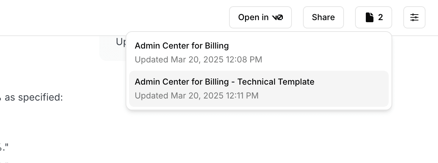The image size is (438, 163).
Task: Select Admin Center for Billing - Technical Template
Action: point(224,82)
